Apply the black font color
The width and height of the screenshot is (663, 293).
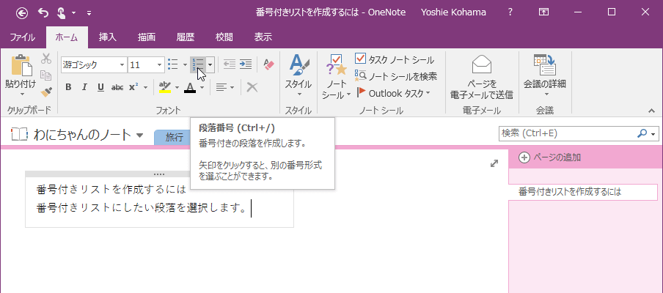(190, 87)
